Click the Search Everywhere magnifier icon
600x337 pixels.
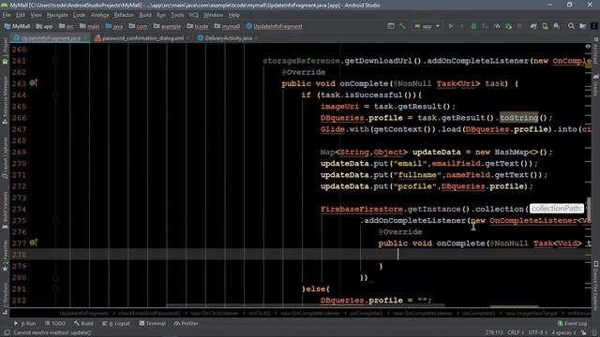tap(571, 26)
